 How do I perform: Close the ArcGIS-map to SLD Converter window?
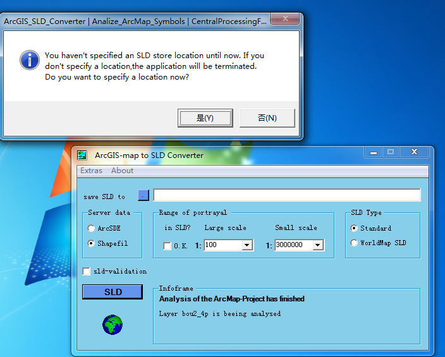click(x=414, y=152)
